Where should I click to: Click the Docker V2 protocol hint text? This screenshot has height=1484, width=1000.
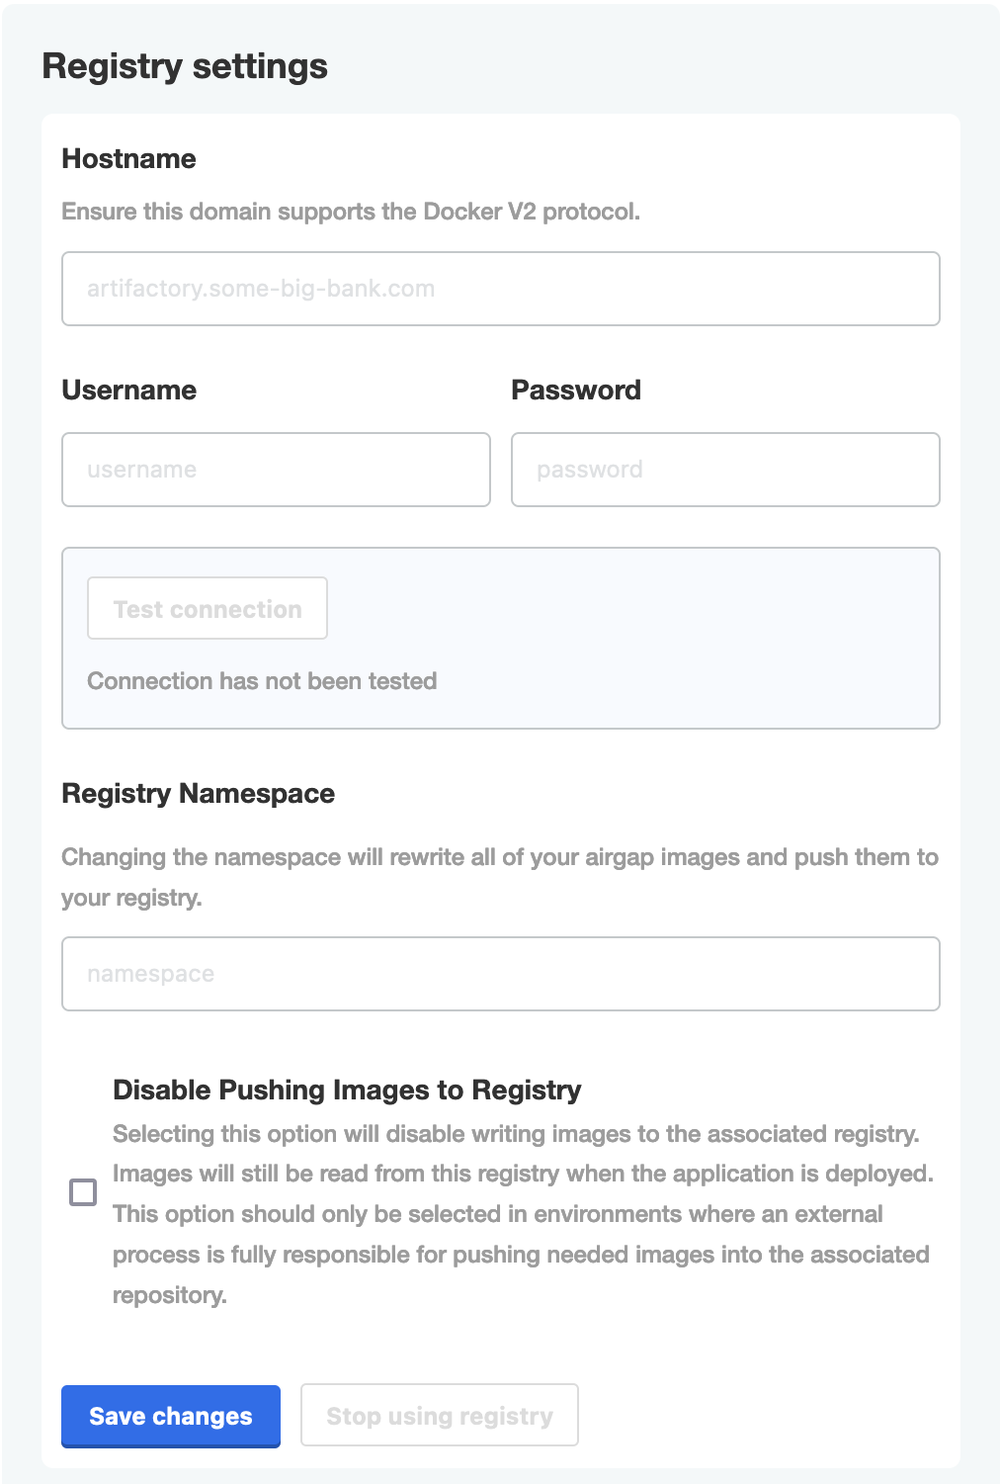click(352, 211)
